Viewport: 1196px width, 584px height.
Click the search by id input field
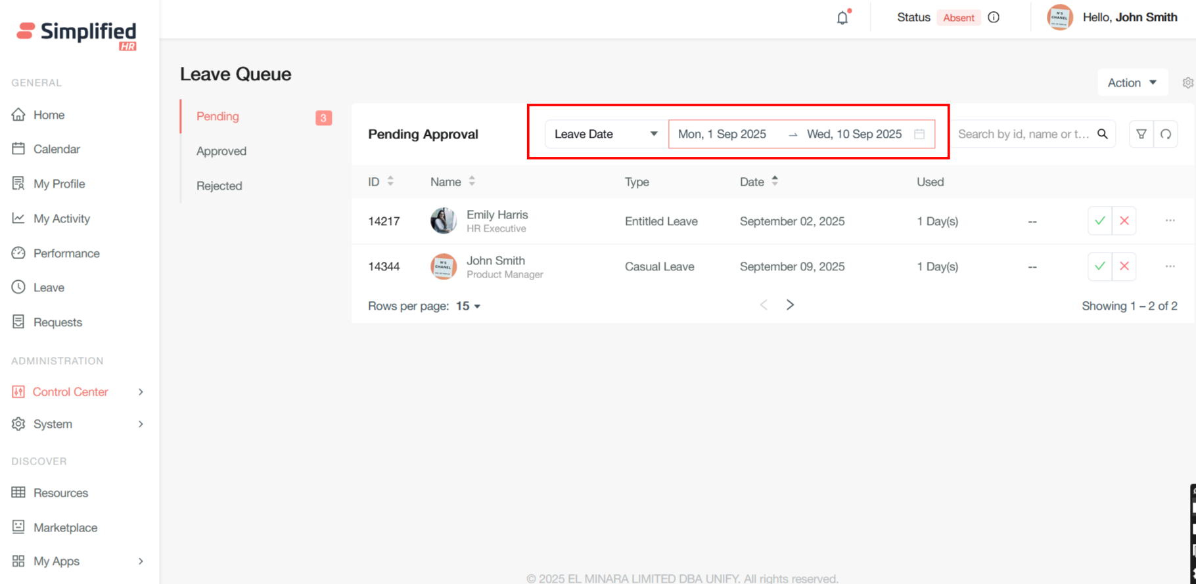(x=1023, y=134)
